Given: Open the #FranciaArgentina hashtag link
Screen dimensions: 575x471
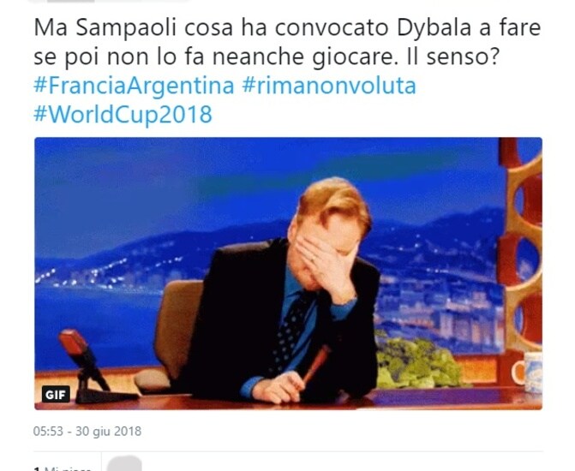Looking at the screenshot, I should pos(134,86).
